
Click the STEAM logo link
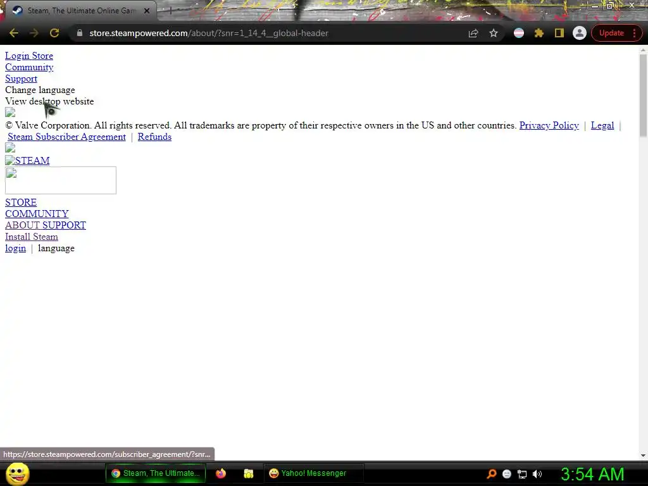[x=27, y=160]
